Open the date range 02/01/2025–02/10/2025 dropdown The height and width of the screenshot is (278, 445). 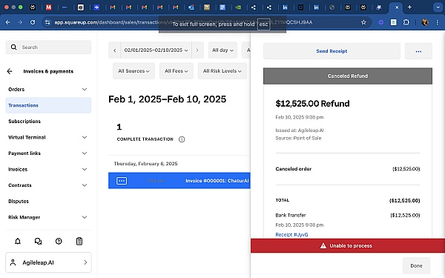(156, 50)
